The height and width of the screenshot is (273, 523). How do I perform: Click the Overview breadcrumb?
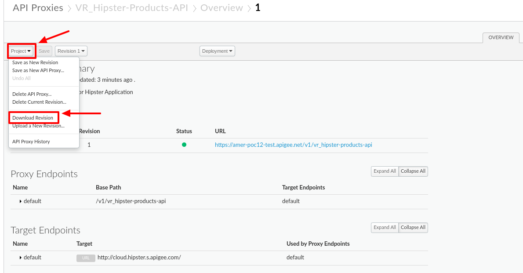point(222,7)
